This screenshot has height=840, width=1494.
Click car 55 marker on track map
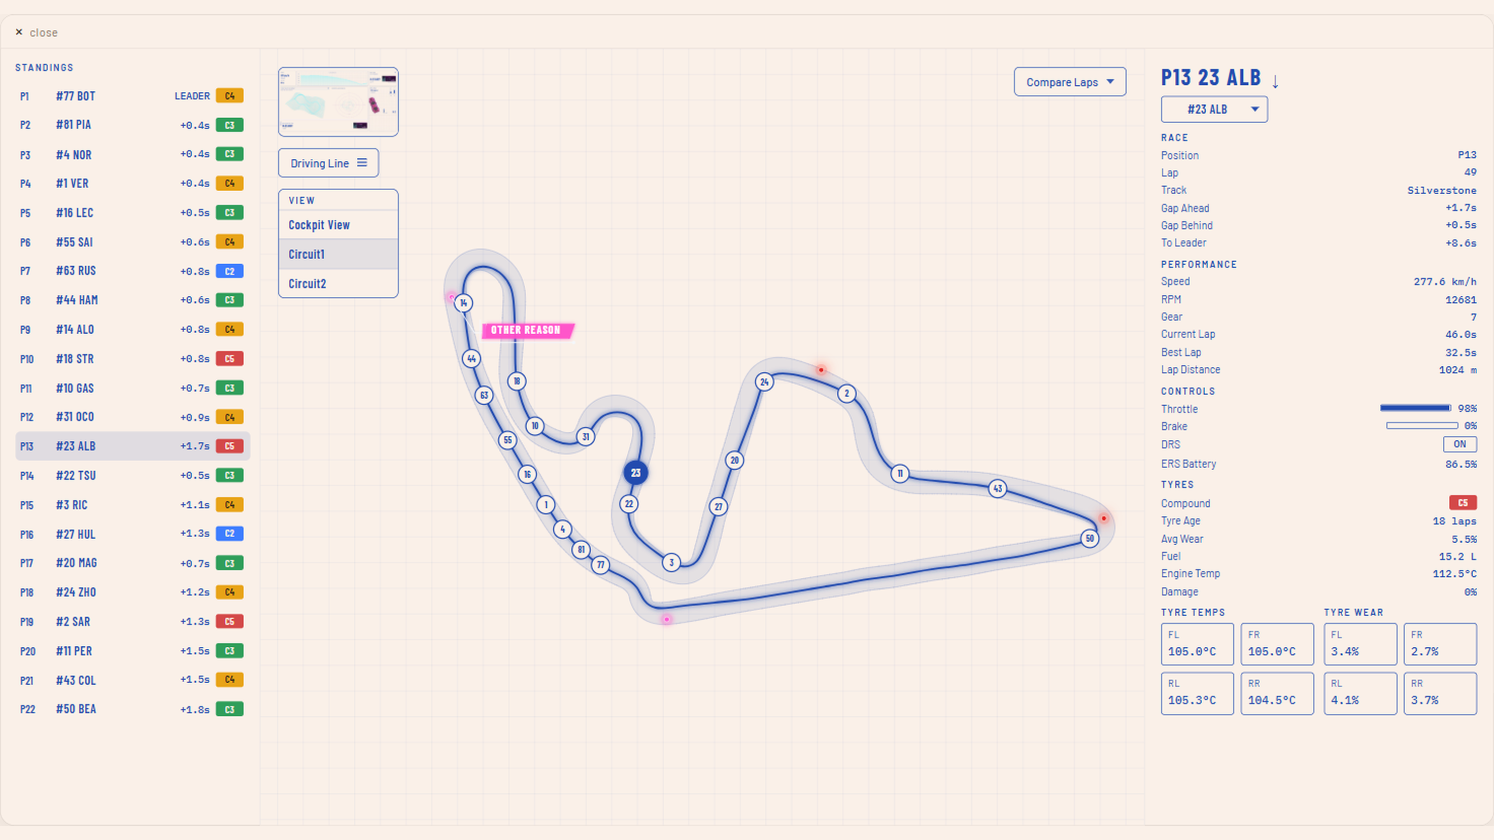pos(508,440)
